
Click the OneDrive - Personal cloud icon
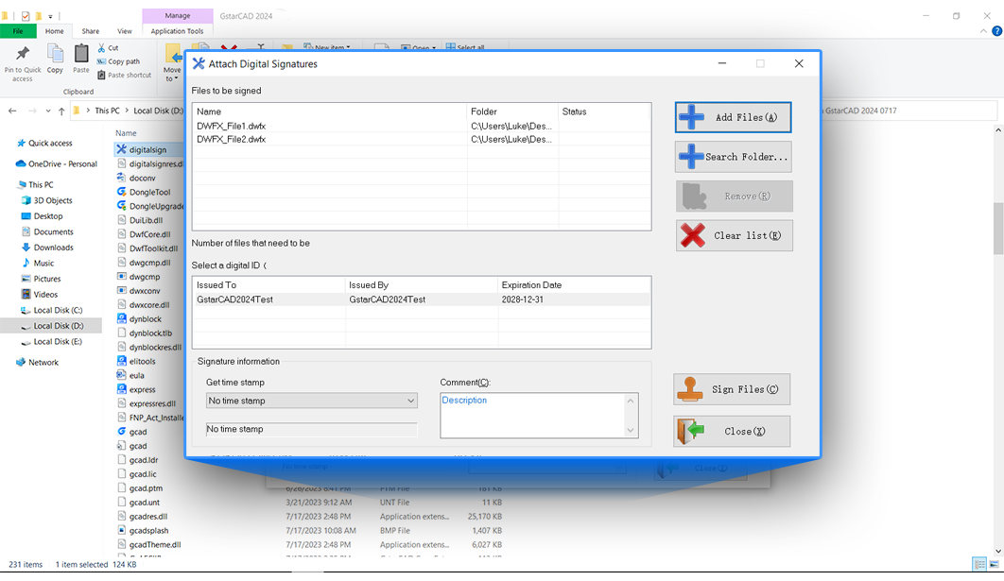point(22,163)
